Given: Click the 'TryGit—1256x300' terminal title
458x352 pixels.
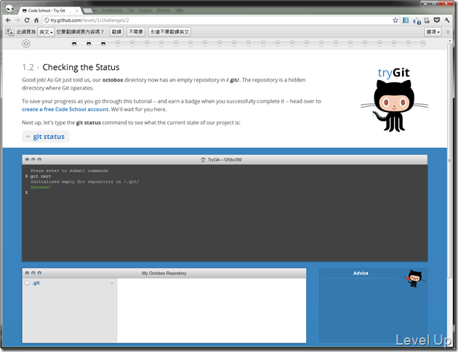Looking at the screenshot, I should tap(225, 160).
